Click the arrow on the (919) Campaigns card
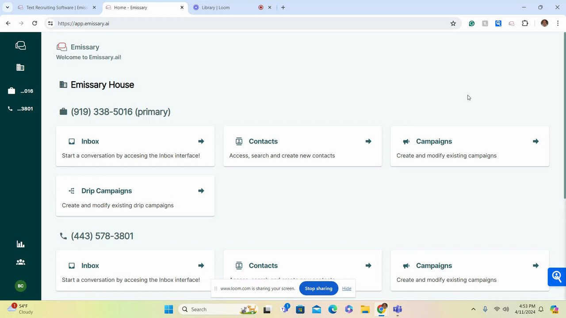This screenshot has width=566, height=318. coord(535,141)
